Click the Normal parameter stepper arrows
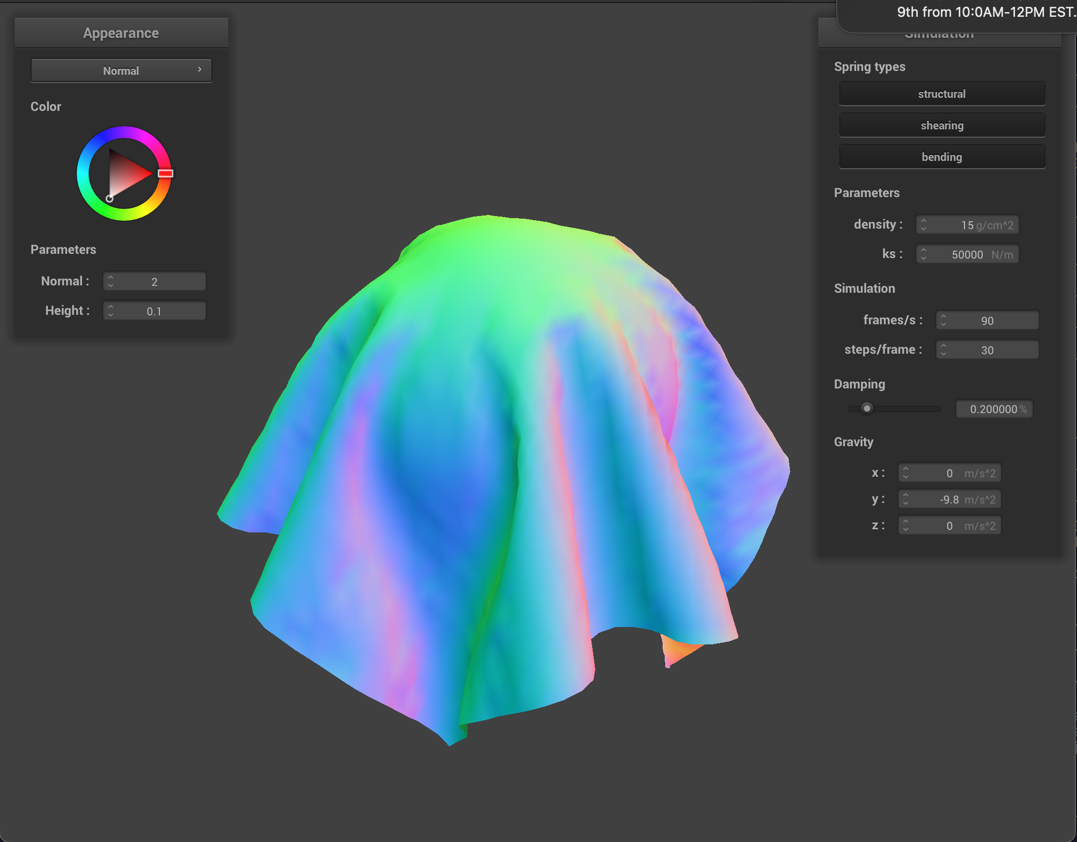 coord(110,281)
